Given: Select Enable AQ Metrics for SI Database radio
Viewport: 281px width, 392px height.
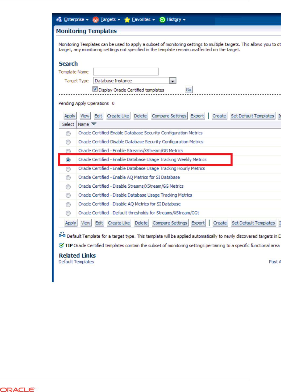Looking at the screenshot, I should coord(68,177).
